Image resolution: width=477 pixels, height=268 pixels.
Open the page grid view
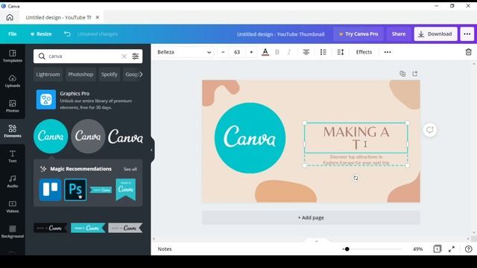[x=437, y=249]
